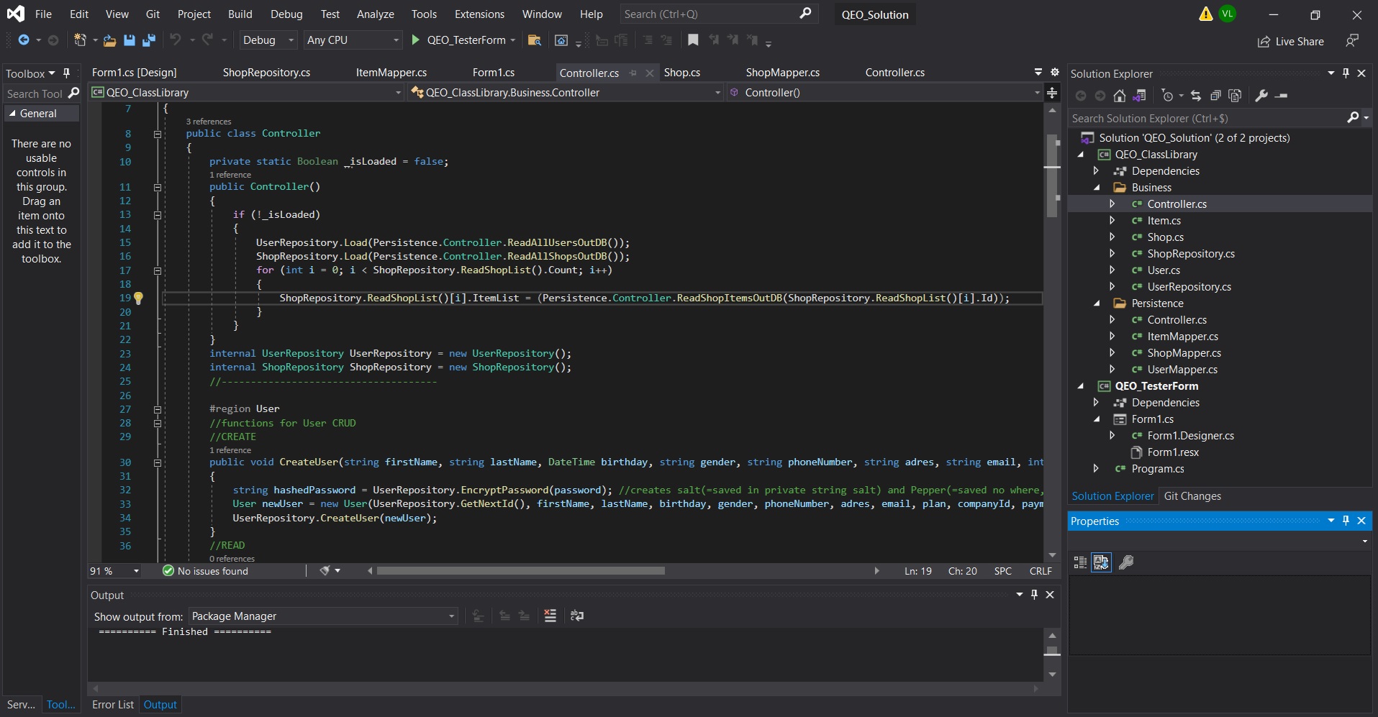Viewport: 1378px width, 717px height.
Task: Collapse the #region User outlining box
Action: coord(158,409)
